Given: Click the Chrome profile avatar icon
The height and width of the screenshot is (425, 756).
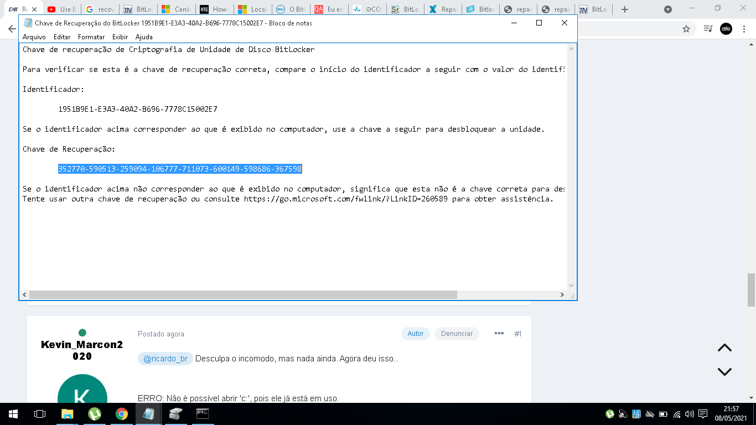Looking at the screenshot, I should click(x=726, y=29).
